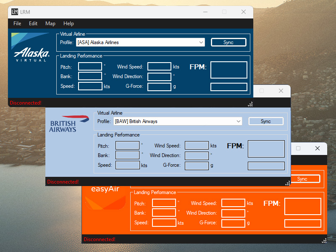336x252 pixels.
Task: Click Sync in the orange easyAir window
Action: tap(305, 179)
